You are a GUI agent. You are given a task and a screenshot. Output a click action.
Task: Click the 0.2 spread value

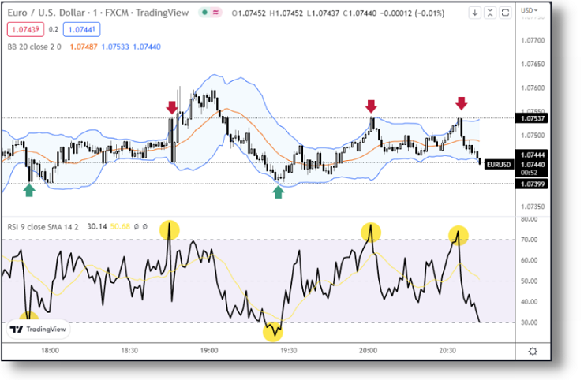pyautogui.click(x=54, y=29)
